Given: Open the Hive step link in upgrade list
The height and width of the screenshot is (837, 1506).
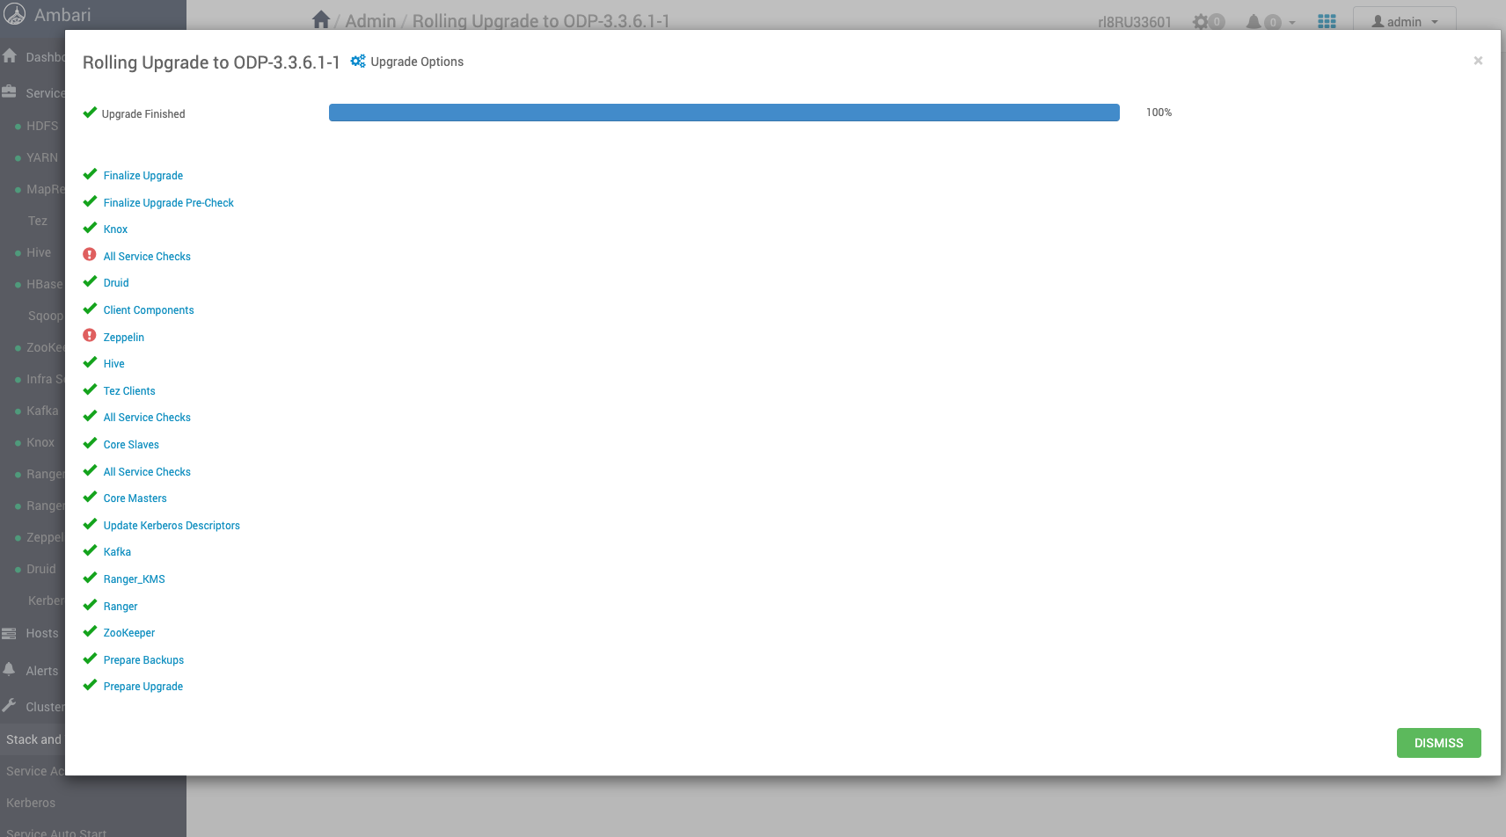Looking at the screenshot, I should tap(114, 364).
